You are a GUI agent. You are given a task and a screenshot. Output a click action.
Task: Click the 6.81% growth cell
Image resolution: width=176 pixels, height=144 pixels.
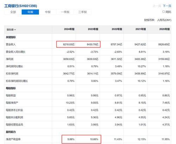click(142, 52)
